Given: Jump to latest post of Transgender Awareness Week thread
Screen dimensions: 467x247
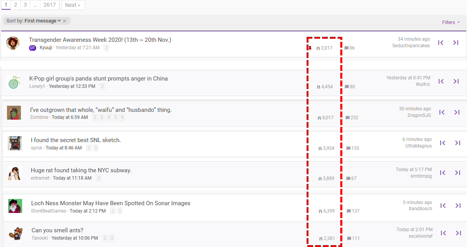Looking at the screenshot, I should pos(456,43).
